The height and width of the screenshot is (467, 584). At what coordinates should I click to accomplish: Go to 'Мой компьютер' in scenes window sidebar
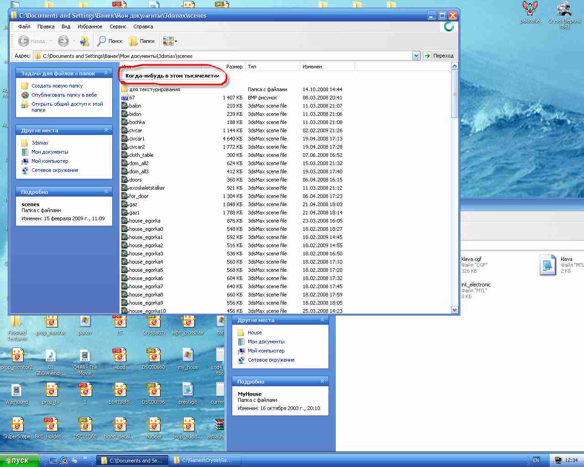click(x=50, y=161)
